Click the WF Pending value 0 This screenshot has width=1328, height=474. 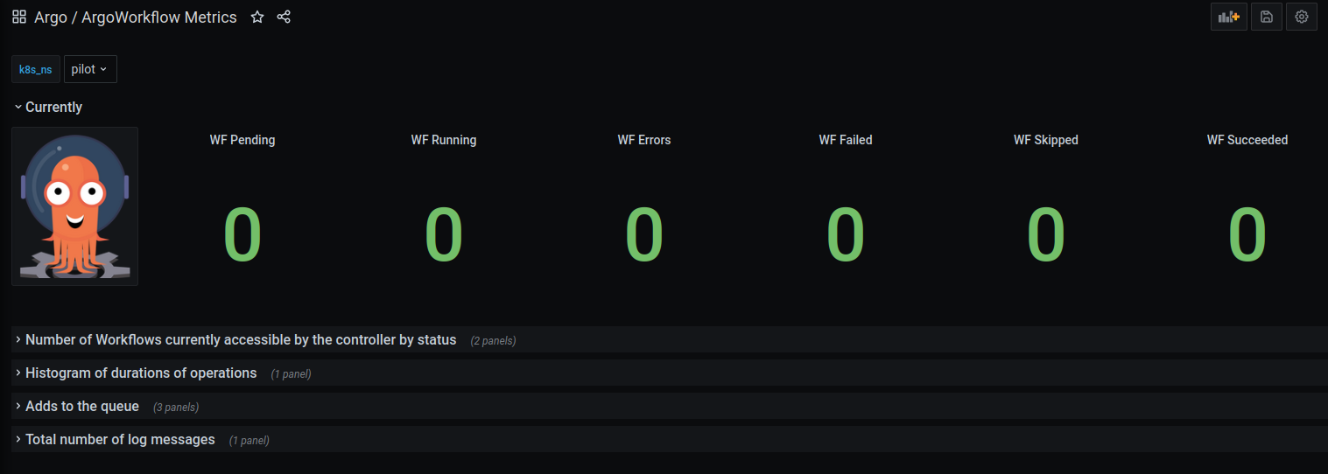242,234
